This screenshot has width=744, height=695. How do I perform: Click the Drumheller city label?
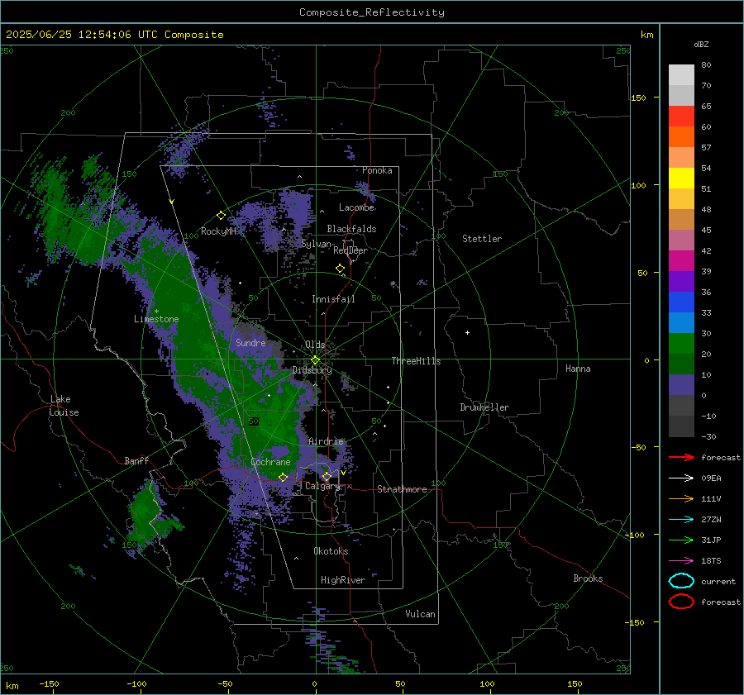484,407
